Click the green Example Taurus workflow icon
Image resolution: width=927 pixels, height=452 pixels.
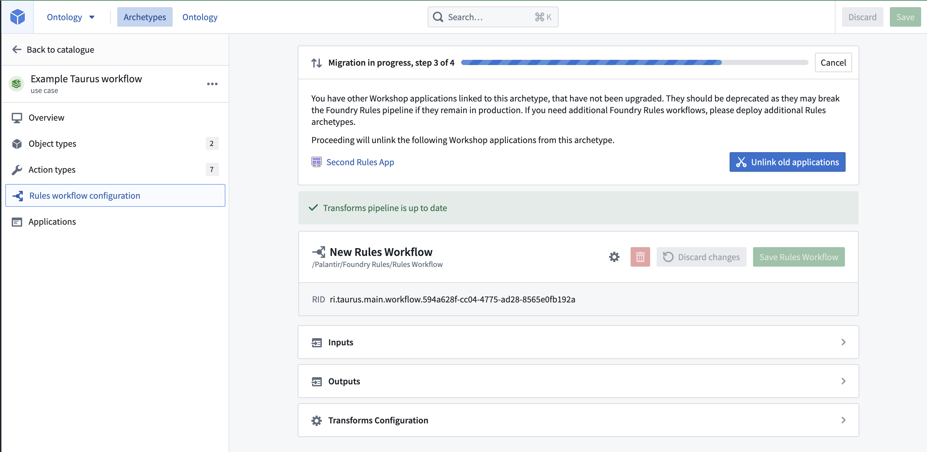[16, 84]
